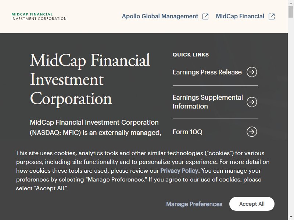Follow the Privacy Policy link in cookie notice
Viewport: 294px width, 220px height.
coord(179,170)
